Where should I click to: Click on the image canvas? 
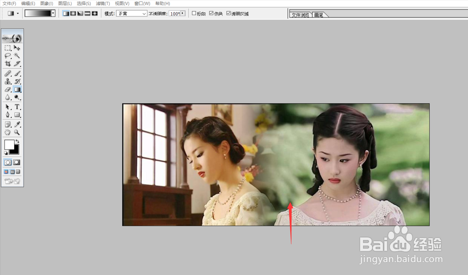click(x=276, y=164)
